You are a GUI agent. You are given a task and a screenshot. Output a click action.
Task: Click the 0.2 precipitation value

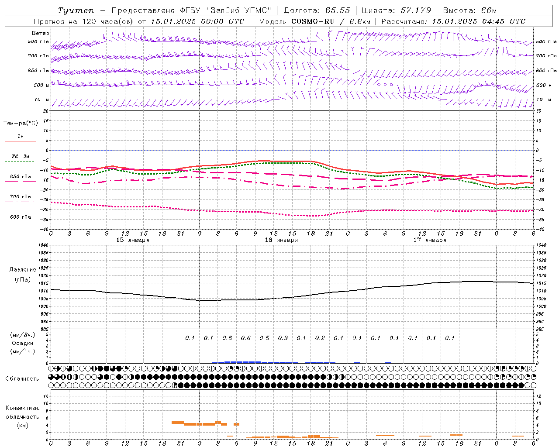pyautogui.click(x=320, y=338)
